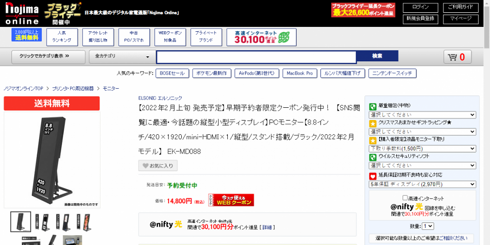Open the 全カテゴリ search dropdown
490x245 pixels.
(x=122, y=57)
